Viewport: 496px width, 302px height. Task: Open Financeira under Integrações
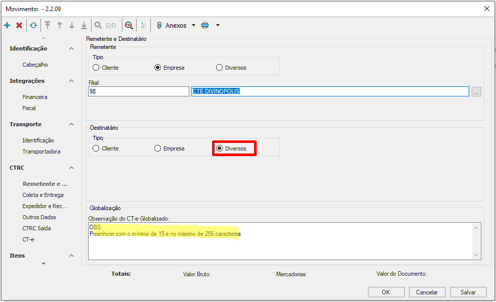[x=35, y=97]
